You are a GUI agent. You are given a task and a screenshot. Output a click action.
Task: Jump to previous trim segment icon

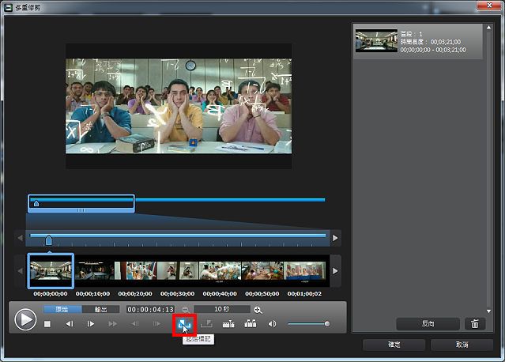coord(135,324)
